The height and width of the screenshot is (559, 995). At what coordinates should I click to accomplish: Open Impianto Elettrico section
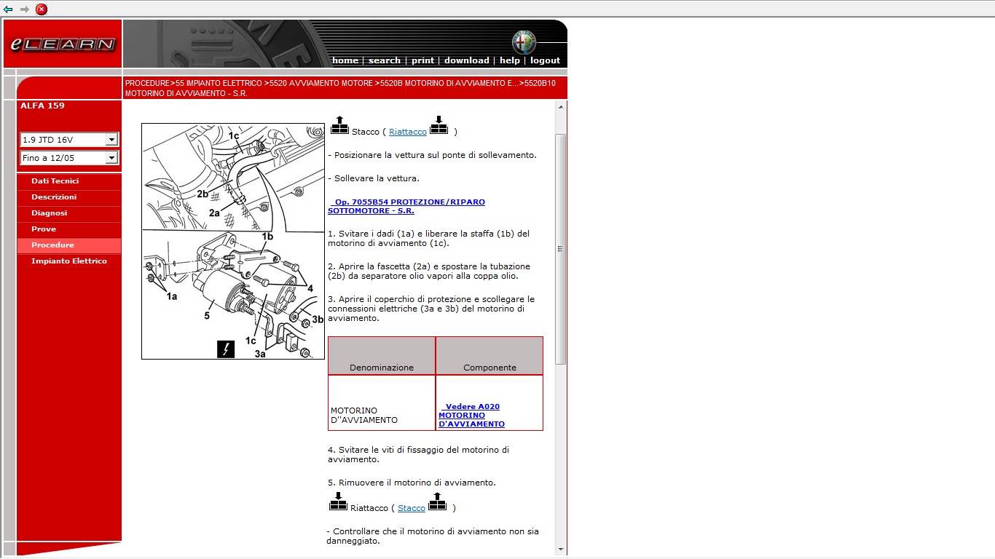[69, 261]
